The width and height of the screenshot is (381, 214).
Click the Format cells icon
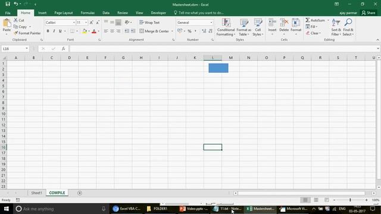click(x=296, y=23)
